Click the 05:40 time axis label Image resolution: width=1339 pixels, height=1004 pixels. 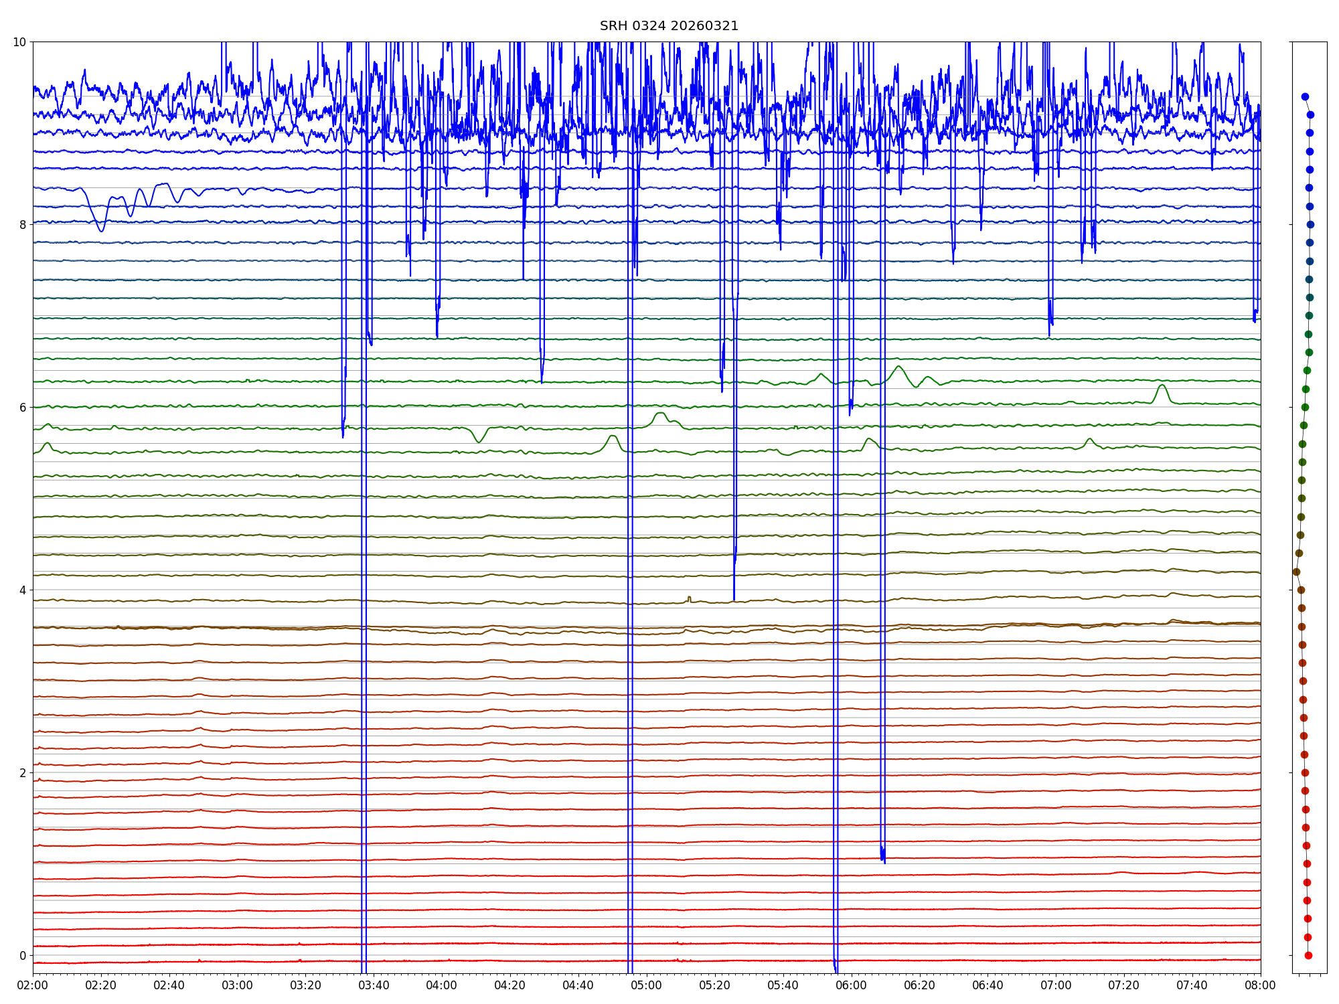[783, 985]
